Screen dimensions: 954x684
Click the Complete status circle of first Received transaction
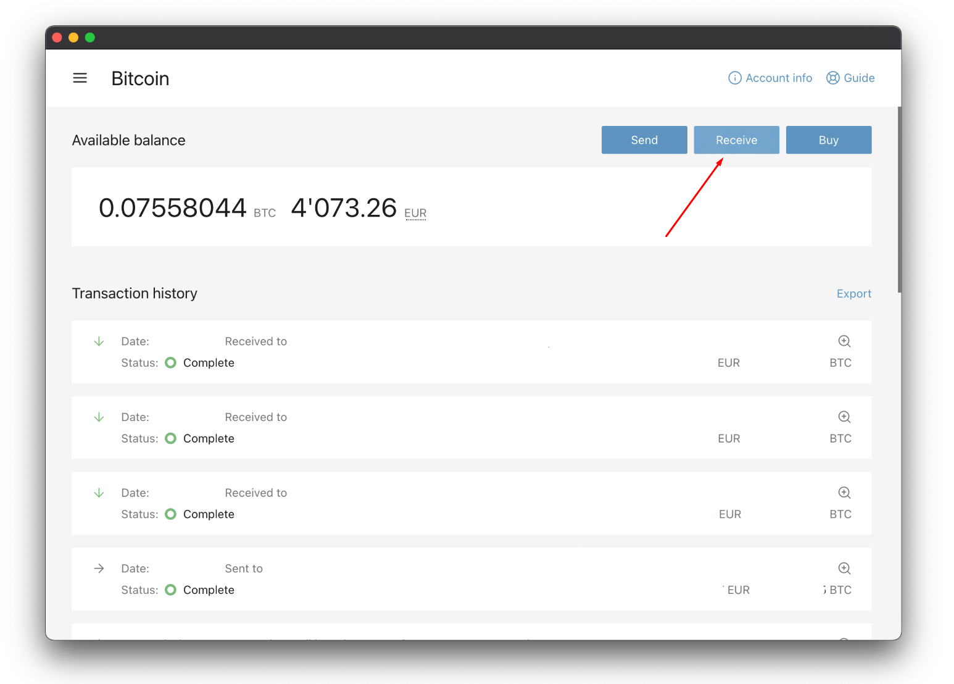(x=171, y=362)
